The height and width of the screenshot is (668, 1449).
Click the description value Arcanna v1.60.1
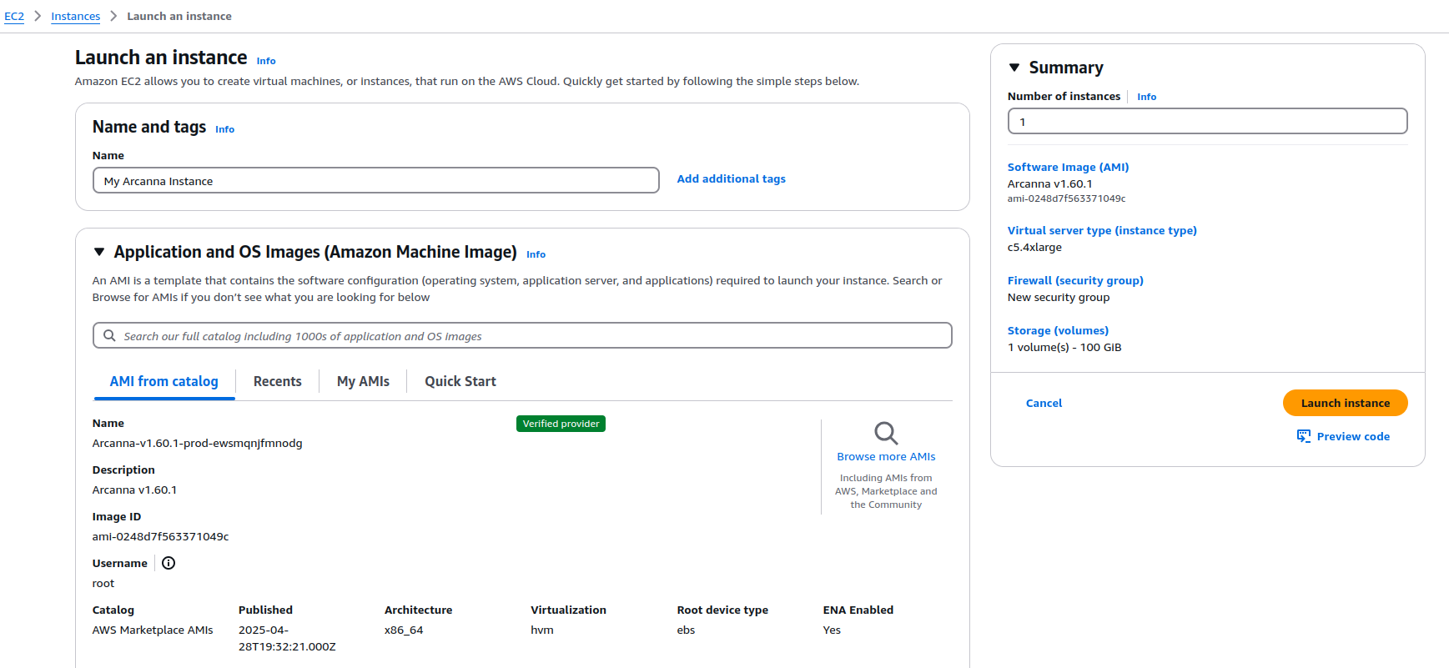click(x=134, y=490)
